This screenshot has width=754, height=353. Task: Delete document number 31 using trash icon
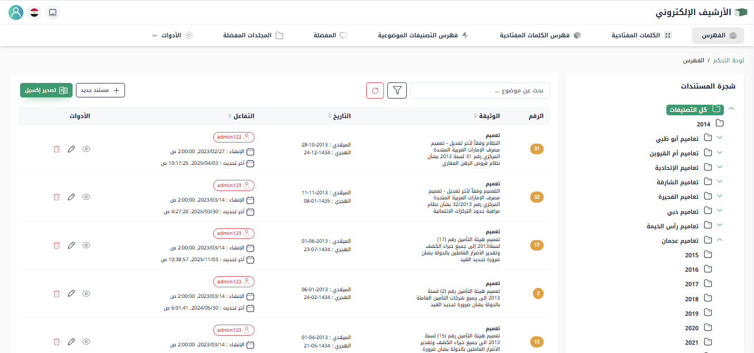coord(56,149)
